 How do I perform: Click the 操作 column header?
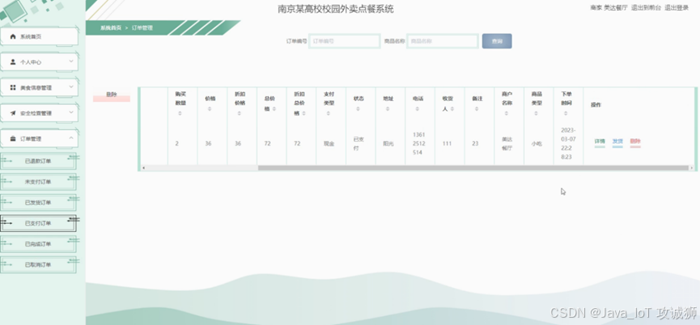coord(596,105)
